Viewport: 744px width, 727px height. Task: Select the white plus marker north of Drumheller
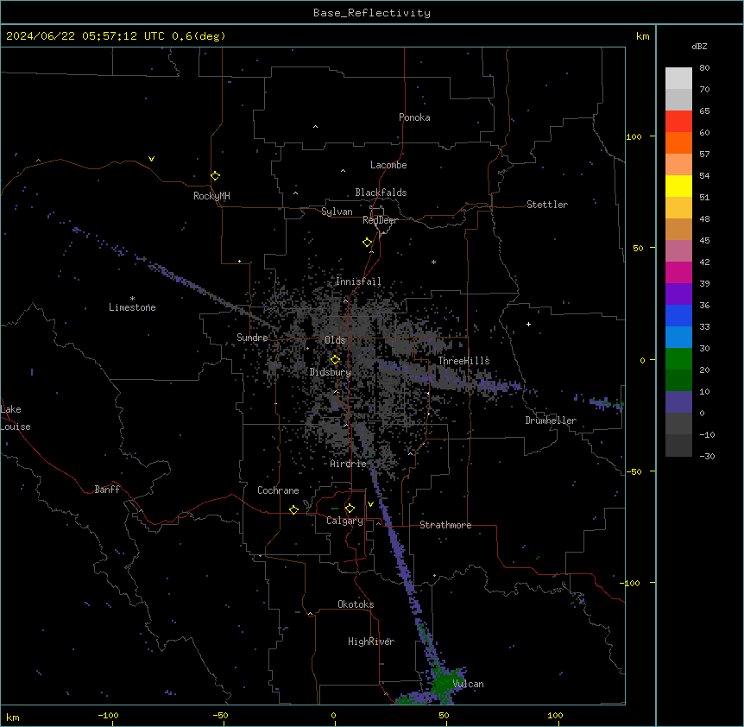(x=528, y=324)
